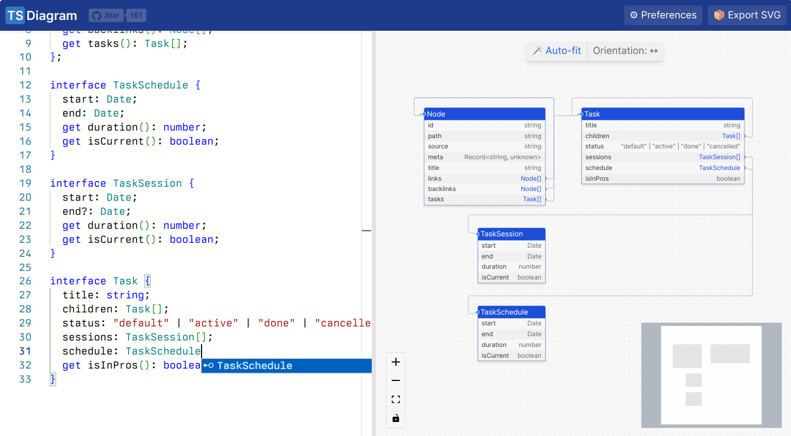
Task: Click 'sessions: TaskSession[];' in the code
Action: coord(138,337)
